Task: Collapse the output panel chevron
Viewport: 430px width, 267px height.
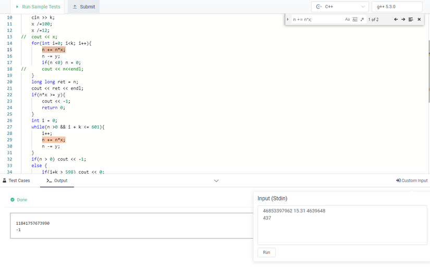Action: [216, 181]
